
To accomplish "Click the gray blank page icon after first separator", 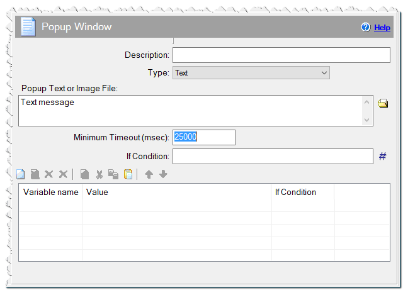I will [84, 174].
